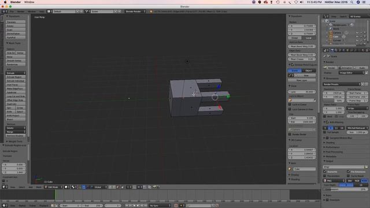Toggle Anti-Aliasing checkbox
The width and height of the screenshot is (370, 208).
[x=327, y=122]
